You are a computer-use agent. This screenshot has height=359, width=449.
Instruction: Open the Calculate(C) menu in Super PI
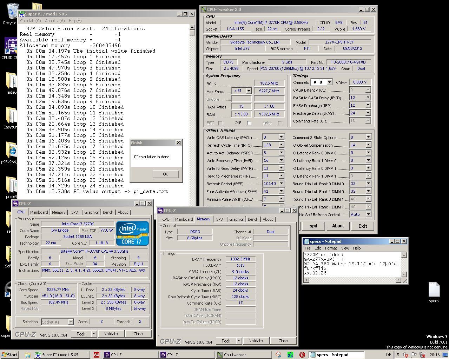[31, 21]
